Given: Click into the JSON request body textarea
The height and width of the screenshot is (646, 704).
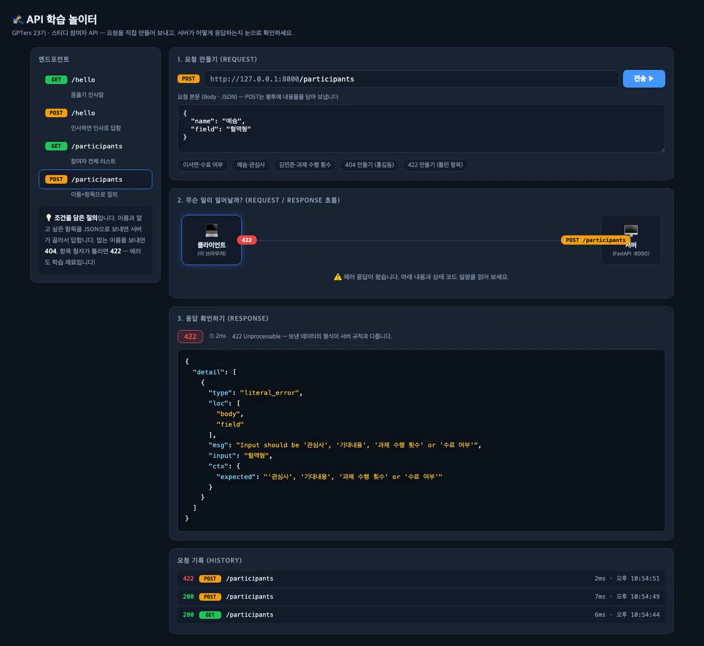Looking at the screenshot, I should 421,128.
